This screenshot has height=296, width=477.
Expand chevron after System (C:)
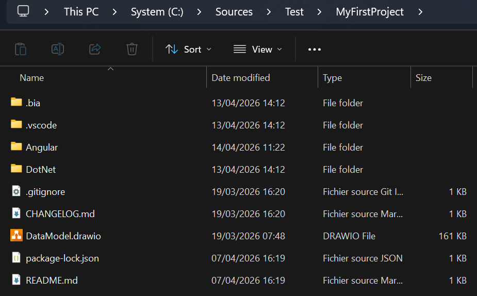click(x=199, y=12)
